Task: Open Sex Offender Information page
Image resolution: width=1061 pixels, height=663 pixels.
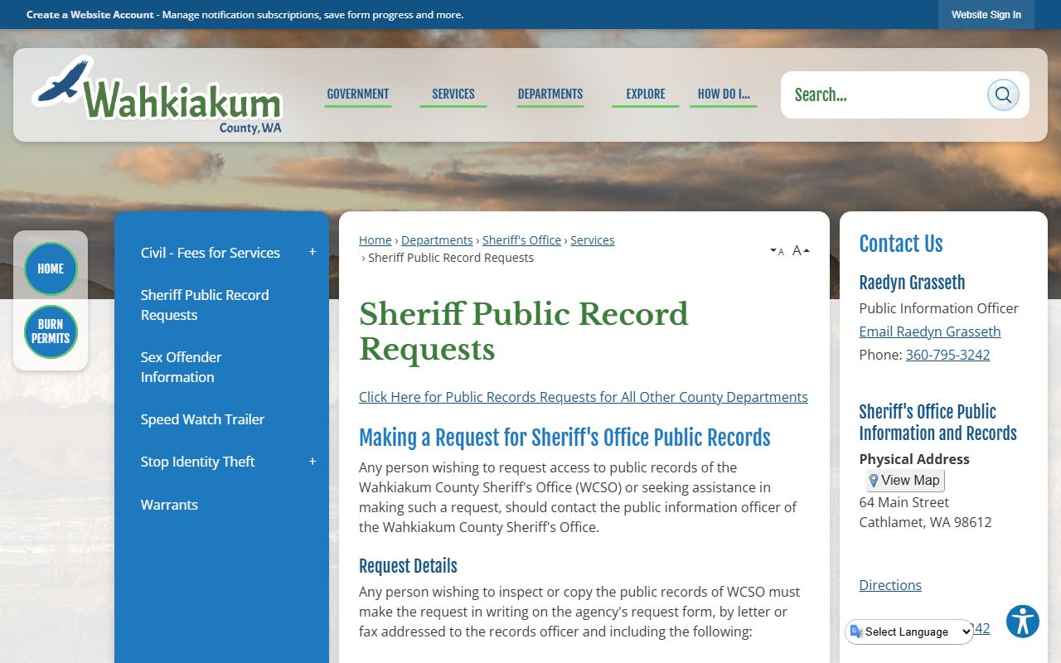Action: [181, 367]
